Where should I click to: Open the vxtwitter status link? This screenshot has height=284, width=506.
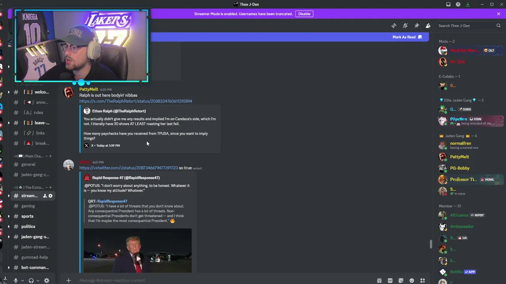128,168
